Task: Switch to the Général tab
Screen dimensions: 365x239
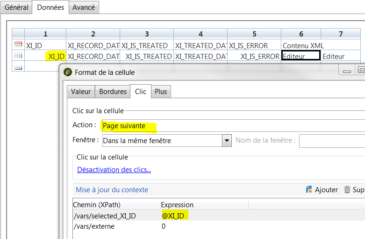Action: tap(16, 7)
